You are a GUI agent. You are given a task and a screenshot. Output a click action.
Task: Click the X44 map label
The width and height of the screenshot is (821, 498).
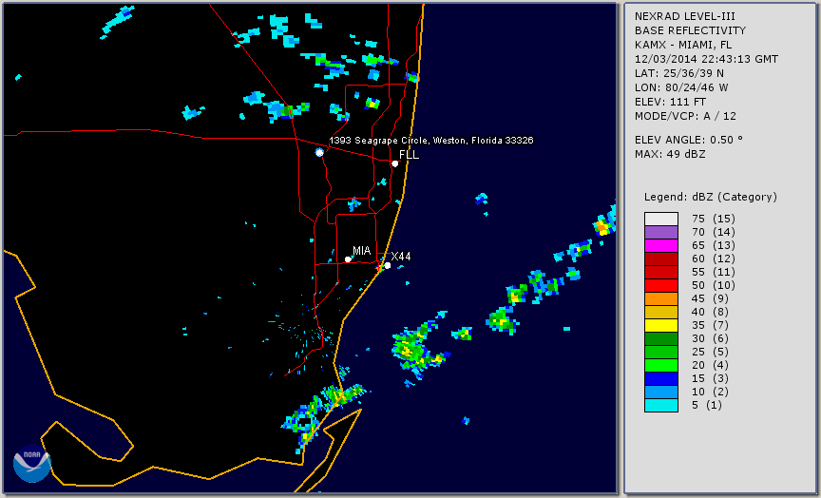[401, 257]
